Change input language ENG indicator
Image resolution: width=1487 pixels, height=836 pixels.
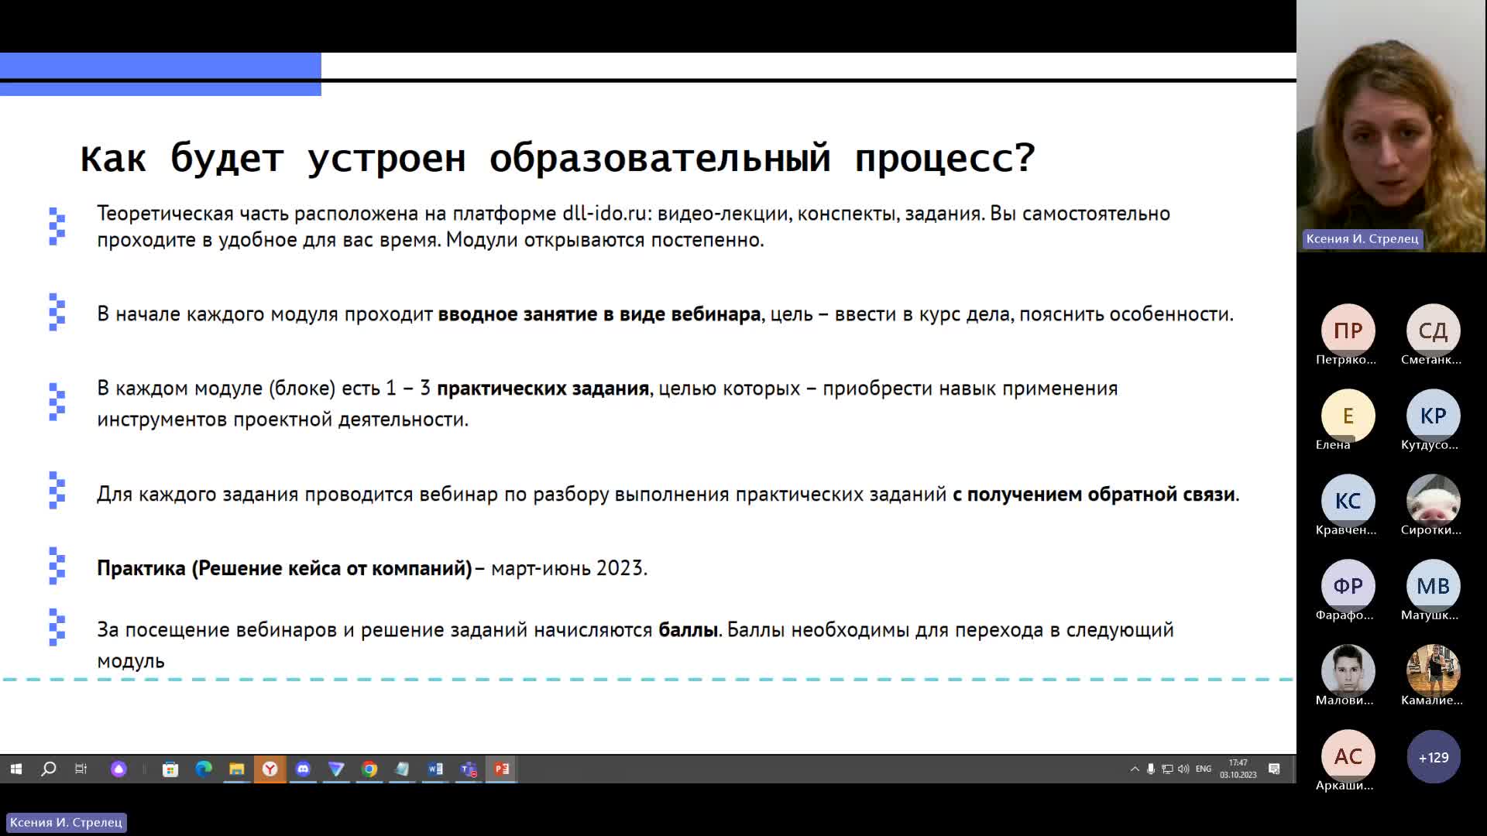tap(1204, 769)
